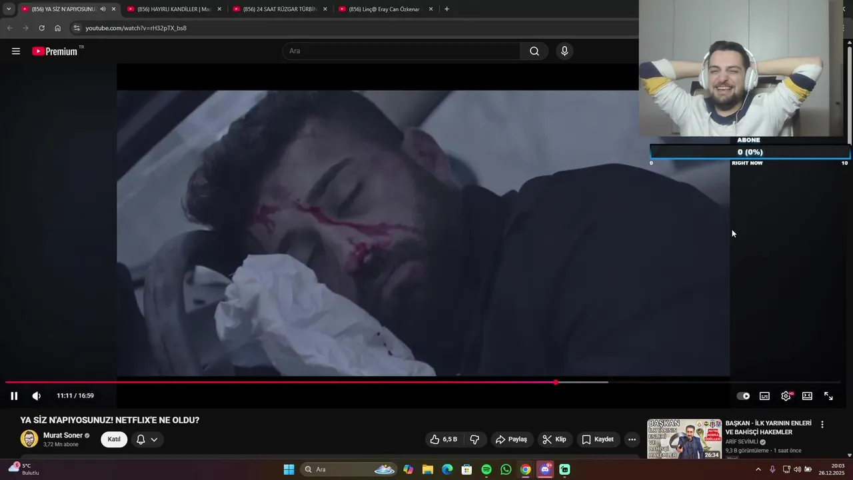The height and width of the screenshot is (480, 853).
Task: Enter fullscreen video mode
Action: pos(828,396)
